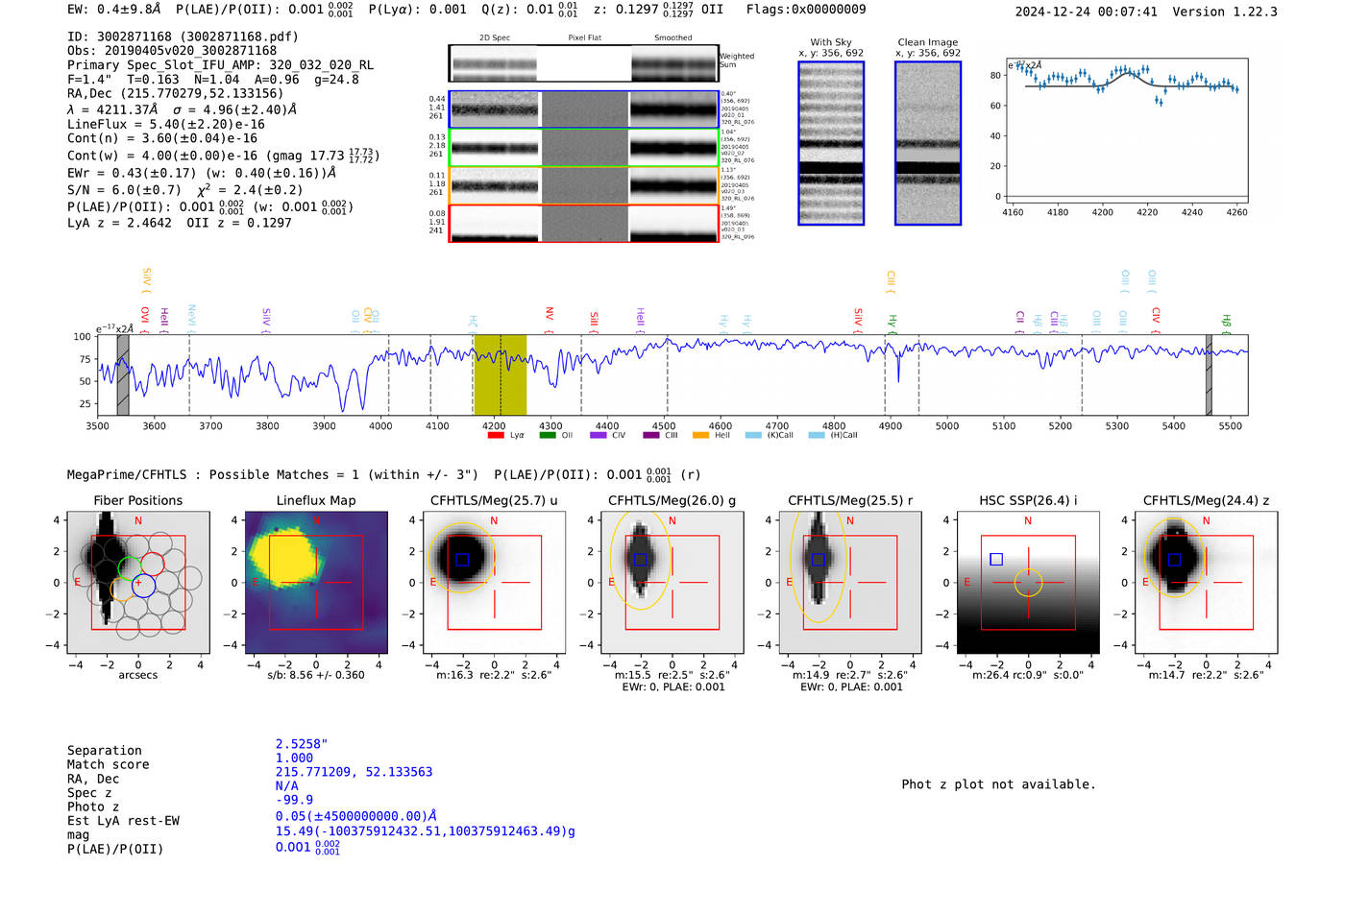Click the red NV line label

[550, 318]
